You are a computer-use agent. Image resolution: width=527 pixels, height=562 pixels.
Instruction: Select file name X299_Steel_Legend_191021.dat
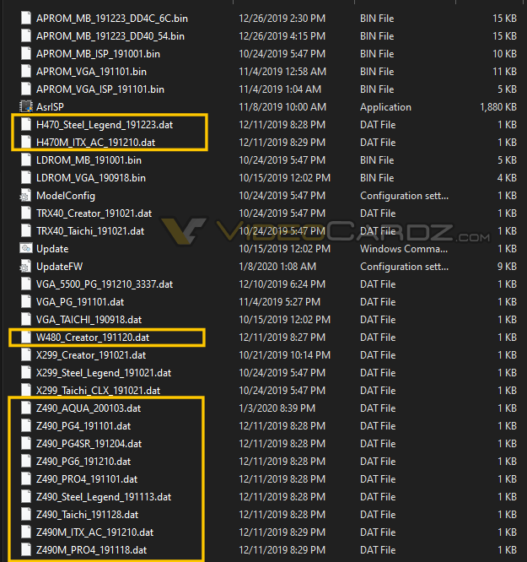coord(104,373)
